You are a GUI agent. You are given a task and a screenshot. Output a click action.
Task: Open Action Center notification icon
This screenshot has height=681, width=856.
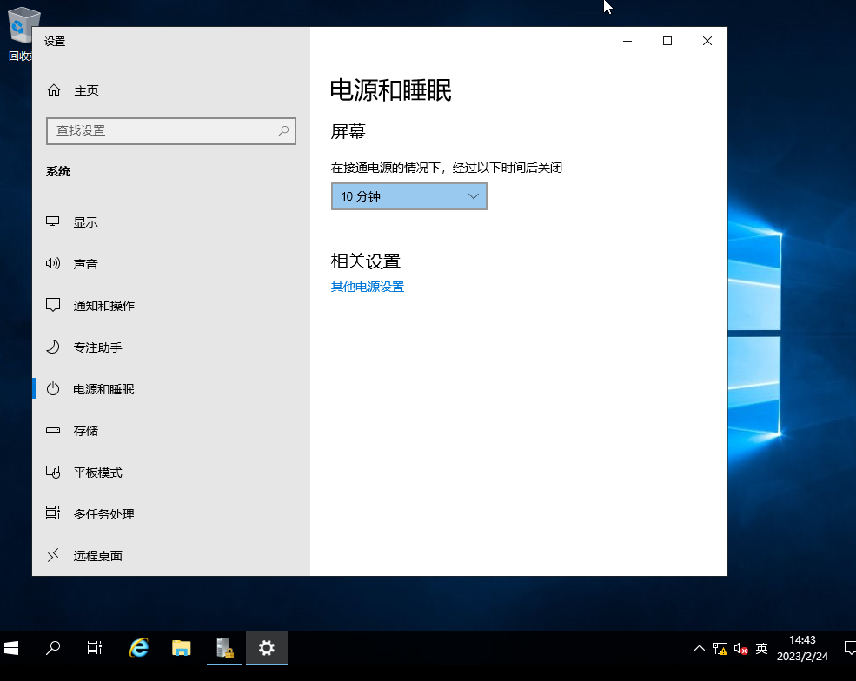point(850,648)
